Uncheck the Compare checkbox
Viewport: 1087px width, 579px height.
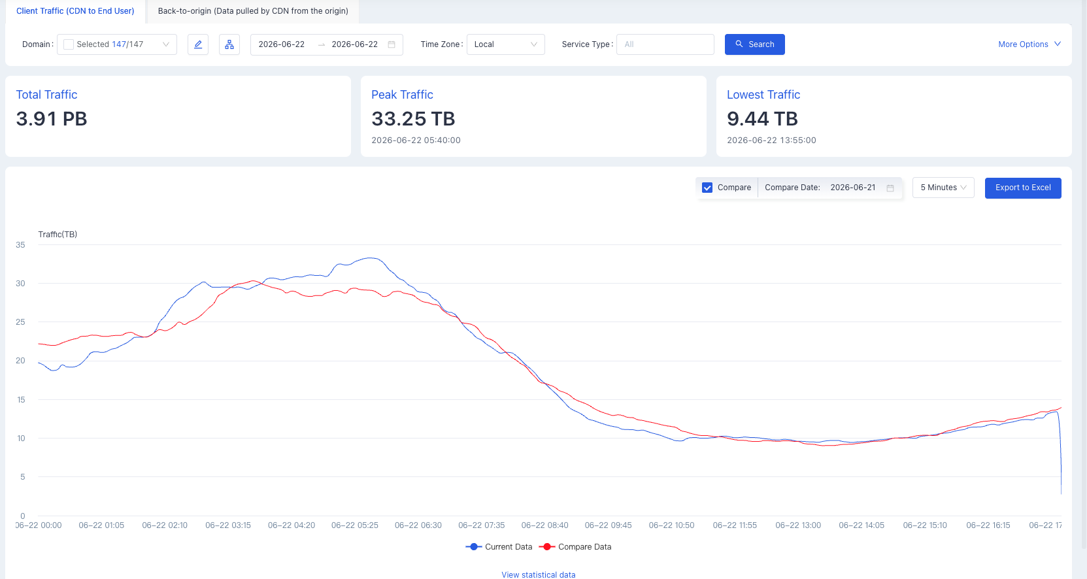[707, 188]
